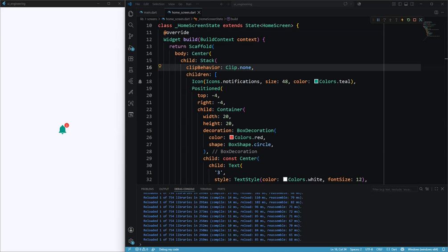Close the bottom panel

click(x=442, y=189)
